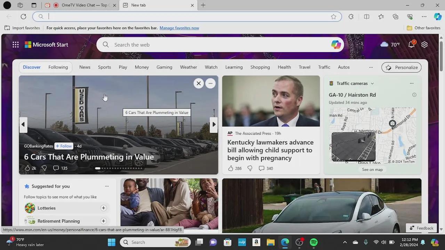
Task: Click Manage favorites now link
Action: click(179, 28)
